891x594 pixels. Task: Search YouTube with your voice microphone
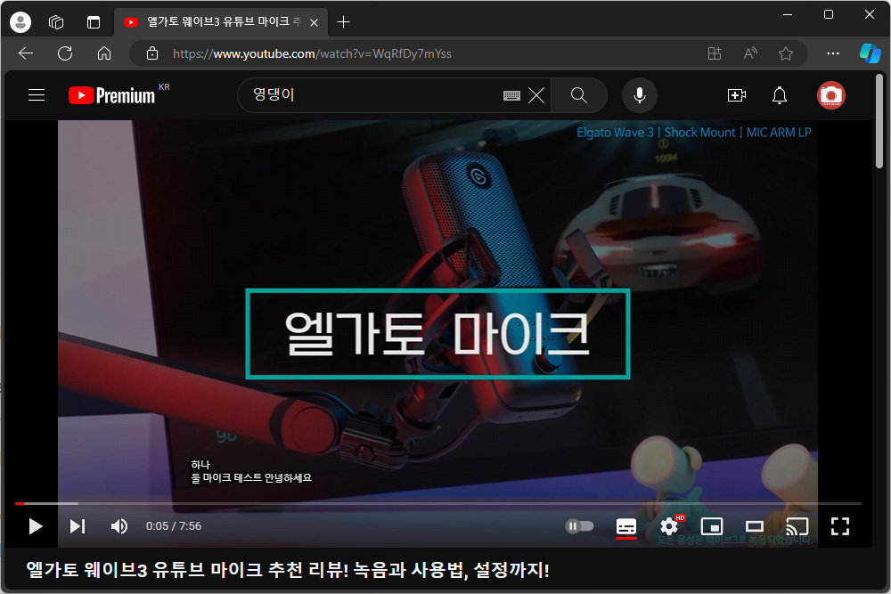pyautogui.click(x=639, y=94)
